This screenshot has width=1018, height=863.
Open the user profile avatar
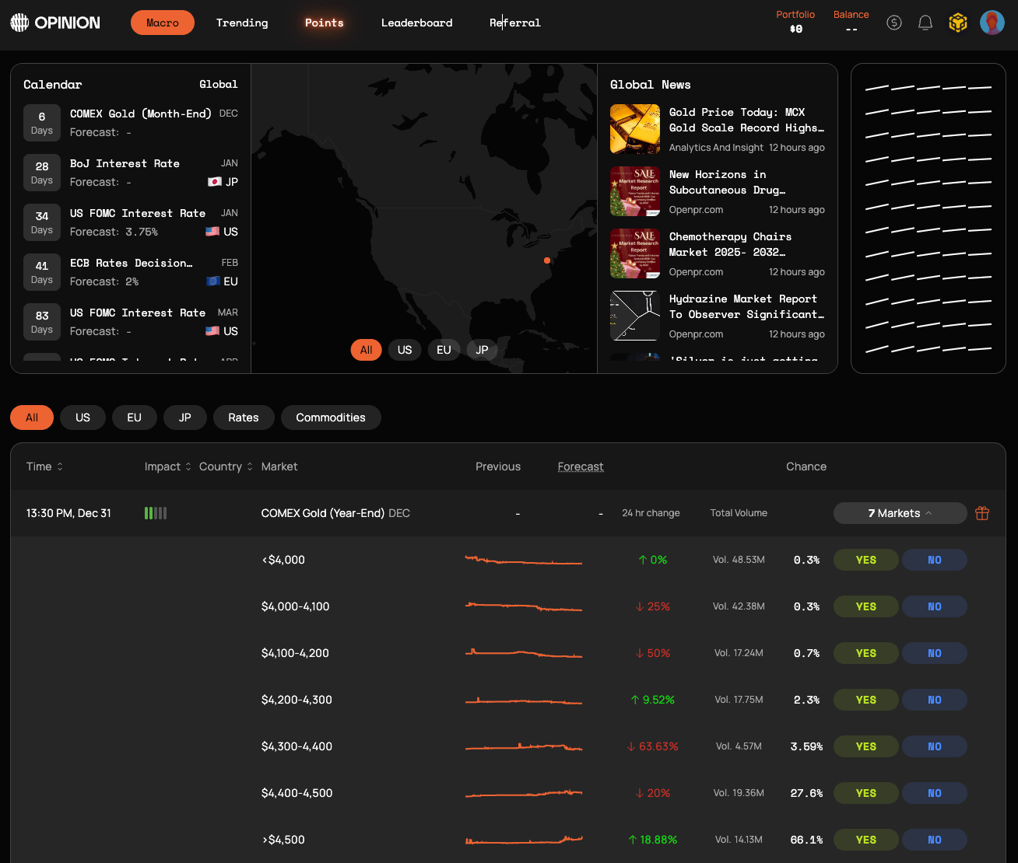(992, 23)
